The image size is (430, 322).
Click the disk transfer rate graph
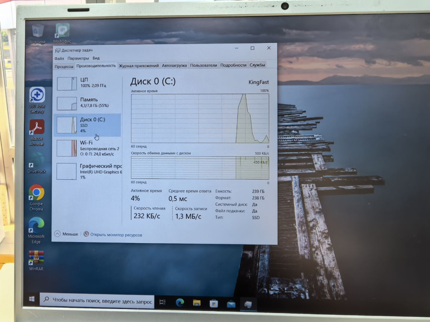(200, 167)
